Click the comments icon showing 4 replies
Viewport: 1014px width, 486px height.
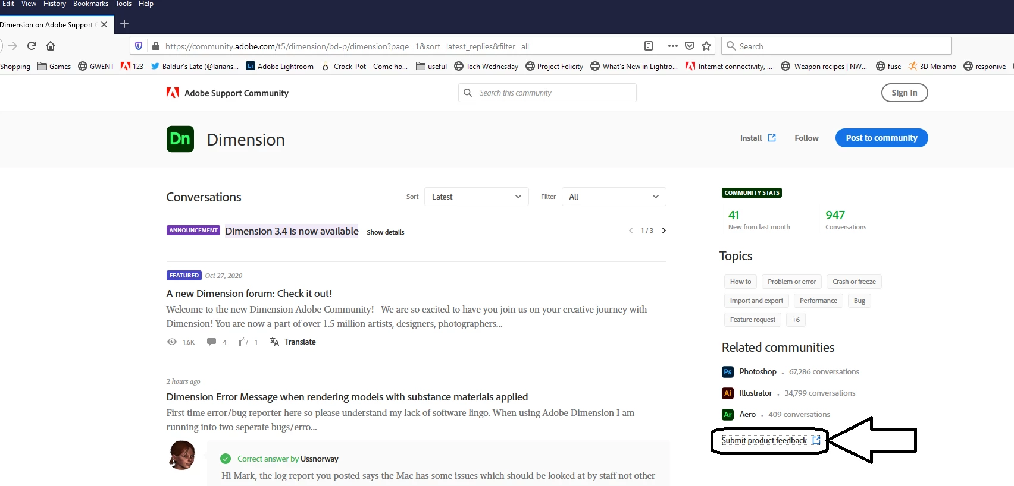point(211,342)
